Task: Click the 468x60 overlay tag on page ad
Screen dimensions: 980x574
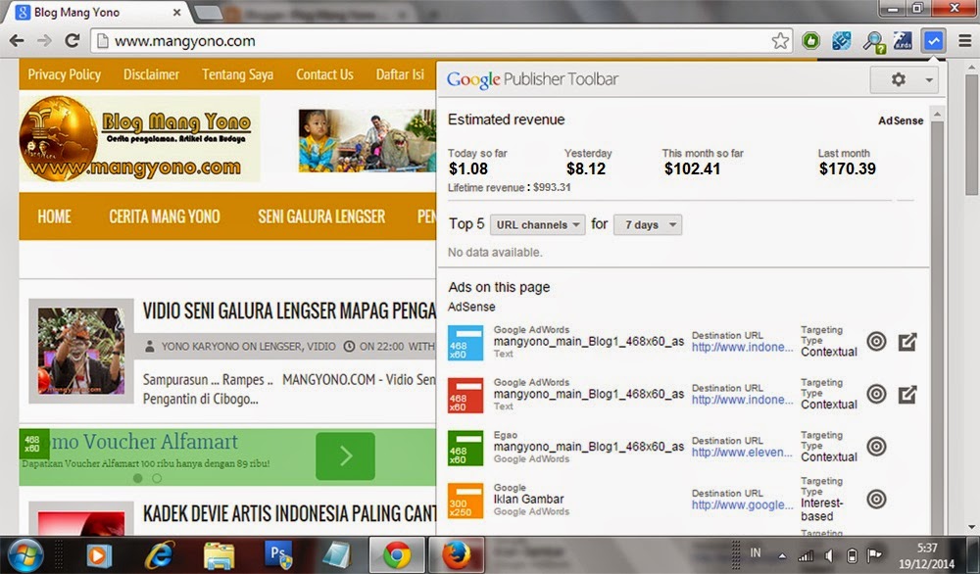Action: (x=33, y=444)
